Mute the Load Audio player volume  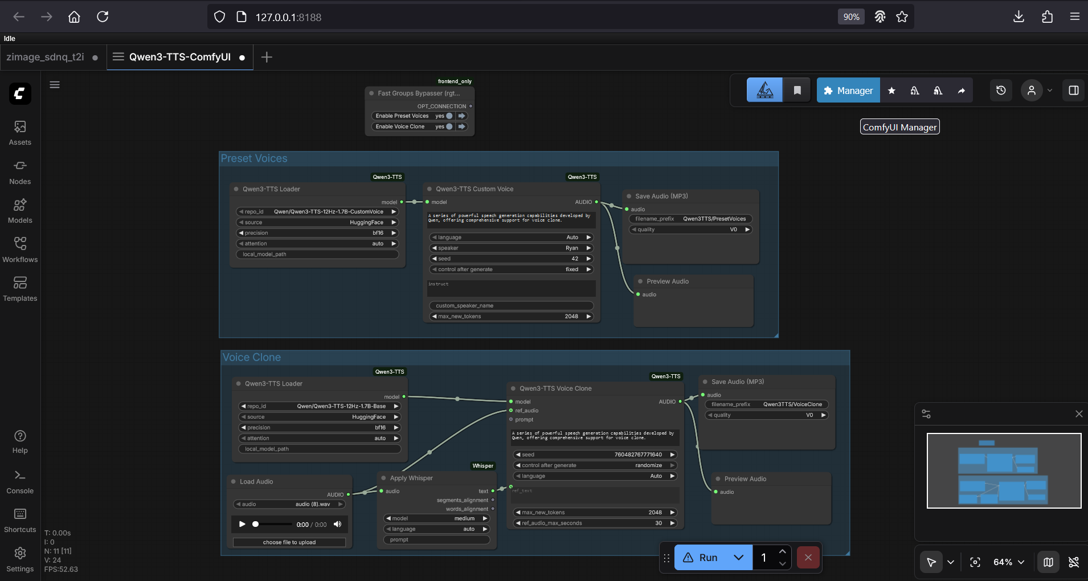[x=338, y=524]
